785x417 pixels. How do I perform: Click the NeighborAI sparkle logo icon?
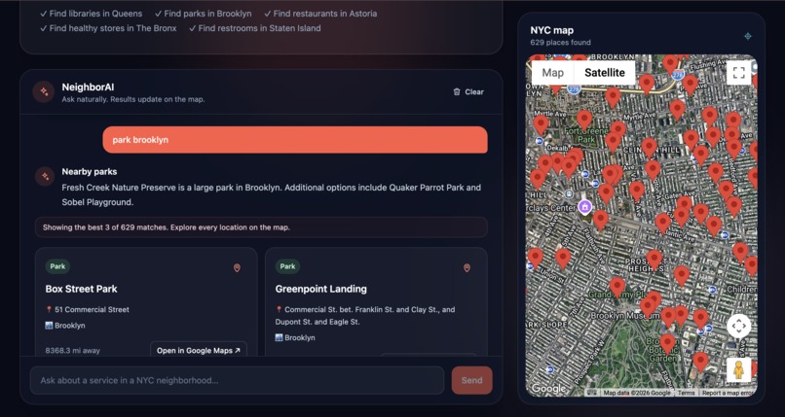44,92
